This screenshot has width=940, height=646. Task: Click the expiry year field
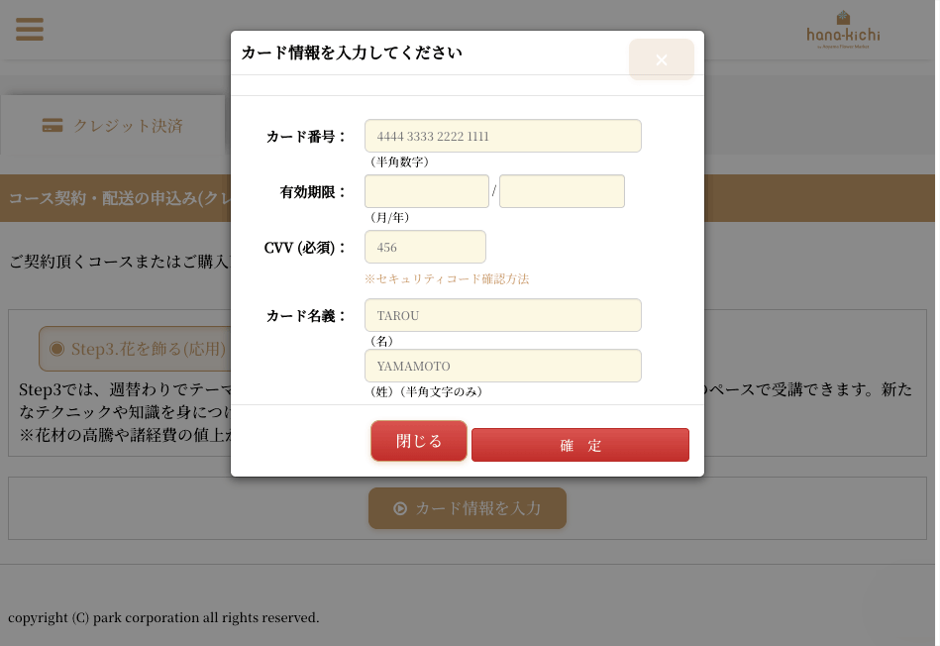(562, 191)
